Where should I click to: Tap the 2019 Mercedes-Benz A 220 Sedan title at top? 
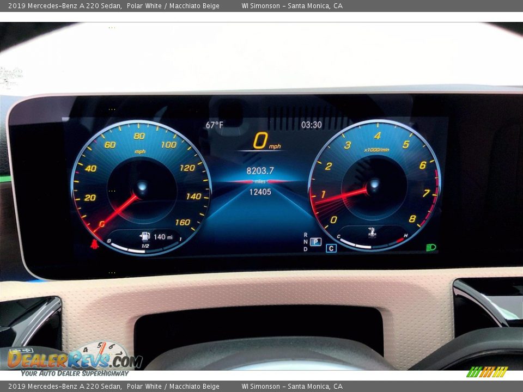pyautogui.click(x=65, y=5)
